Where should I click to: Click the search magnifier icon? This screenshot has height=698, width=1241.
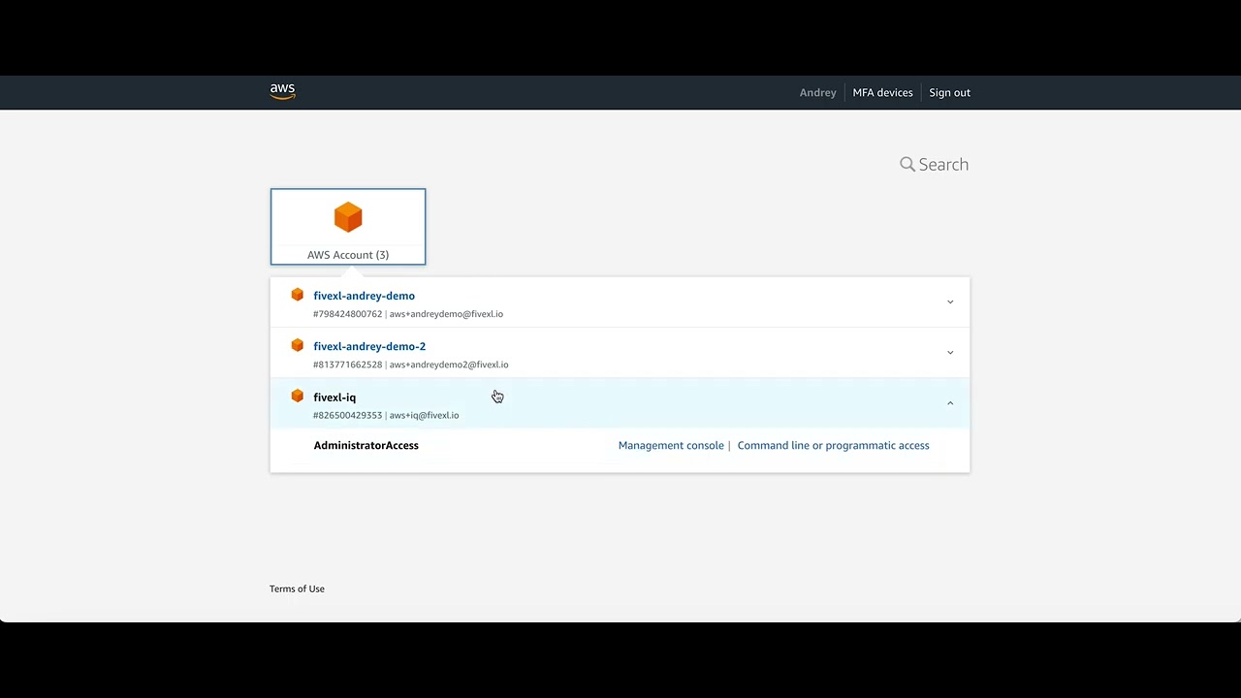click(x=907, y=165)
